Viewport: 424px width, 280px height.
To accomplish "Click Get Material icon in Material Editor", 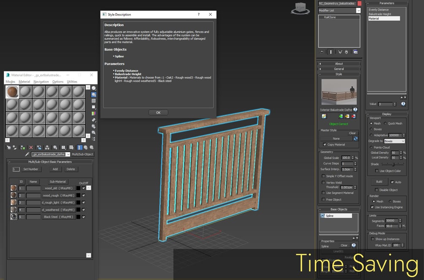I will coord(9,147).
